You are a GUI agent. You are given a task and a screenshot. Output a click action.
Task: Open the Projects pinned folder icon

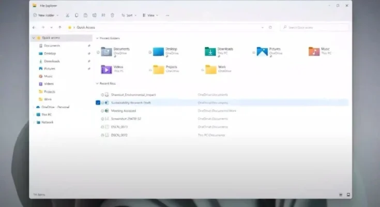pyautogui.click(x=158, y=69)
